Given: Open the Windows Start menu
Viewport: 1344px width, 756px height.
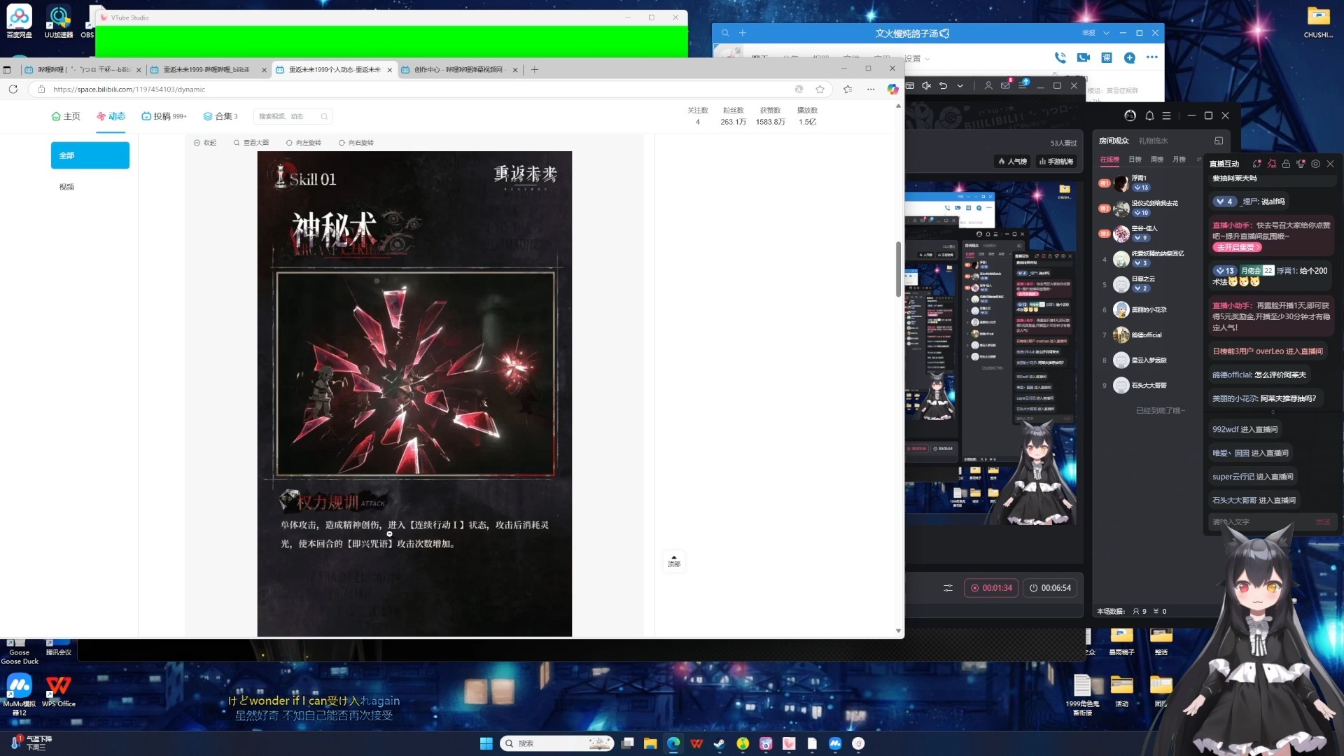Looking at the screenshot, I should 486,743.
